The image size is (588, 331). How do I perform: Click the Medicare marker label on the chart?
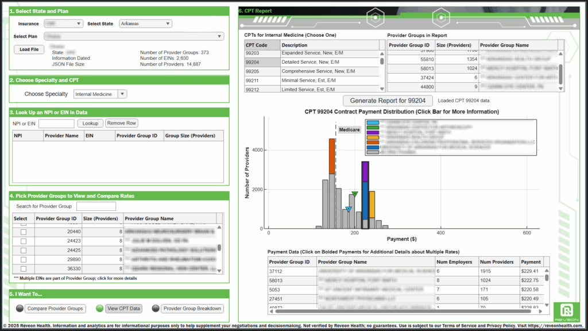[x=349, y=130]
